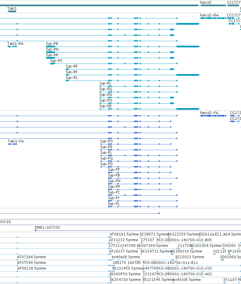Select the EK222256.5prime EST label
Screen dimensions: 241x284
183,234
